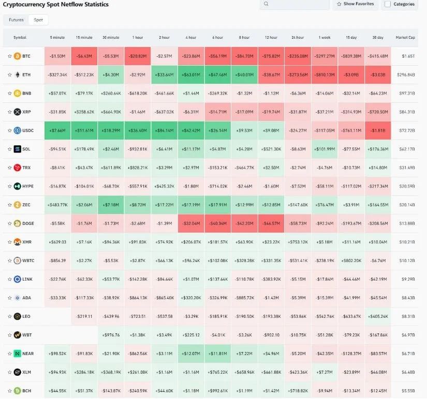This screenshot has height=399, width=427.
Task: Switch to the Futures tab
Action: point(16,20)
